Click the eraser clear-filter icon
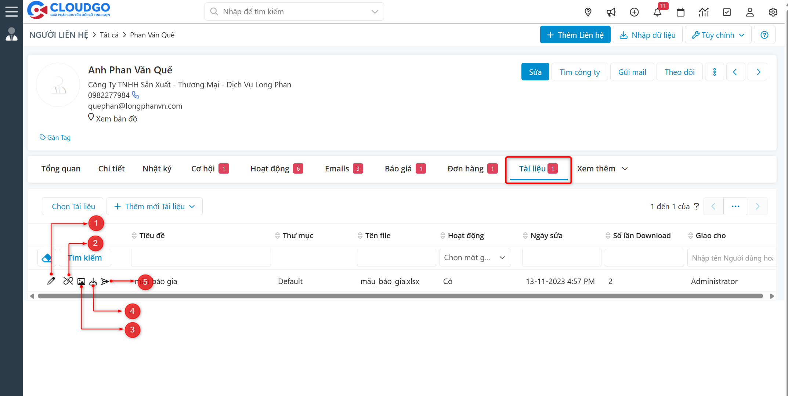This screenshot has width=788, height=396. 47,258
